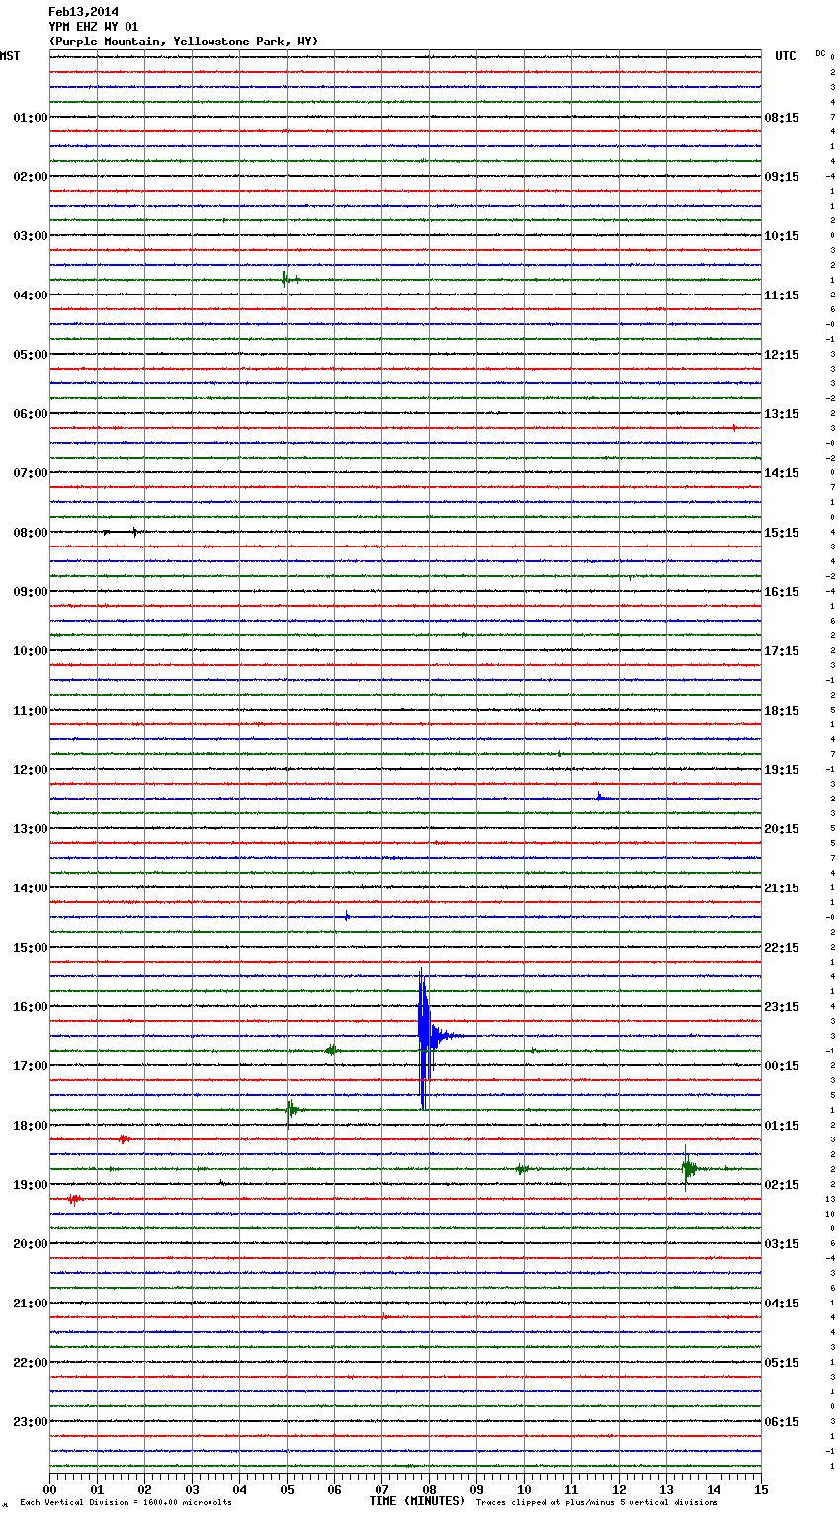The width and height of the screenshot is (840, 1516).
Task: Select the 18:00 MST time label
Action: coord(31,1126)
